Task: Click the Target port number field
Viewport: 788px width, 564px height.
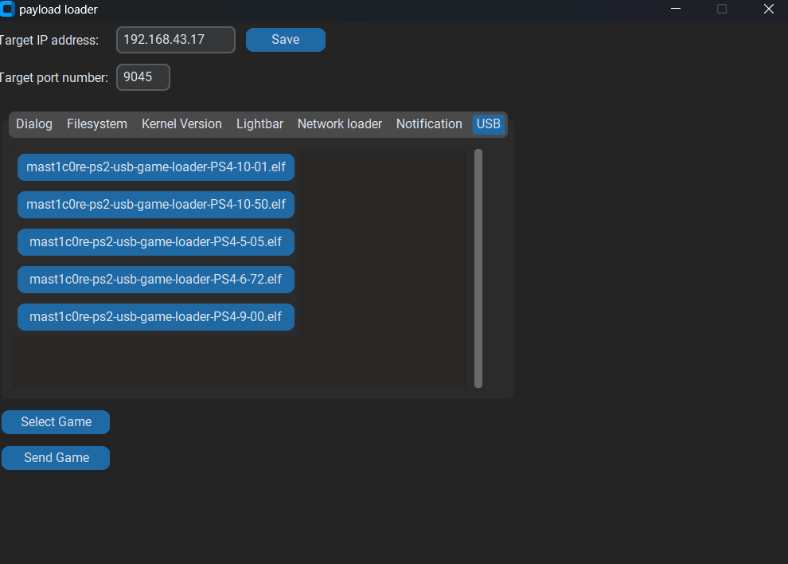Action: [142, 76]
